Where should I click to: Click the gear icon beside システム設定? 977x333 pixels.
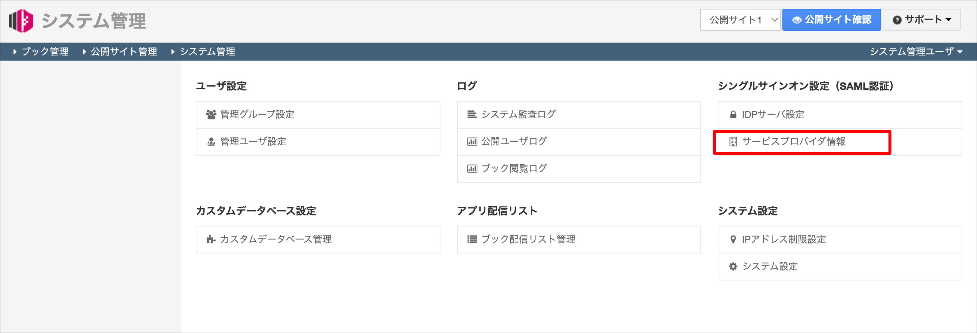733,267
